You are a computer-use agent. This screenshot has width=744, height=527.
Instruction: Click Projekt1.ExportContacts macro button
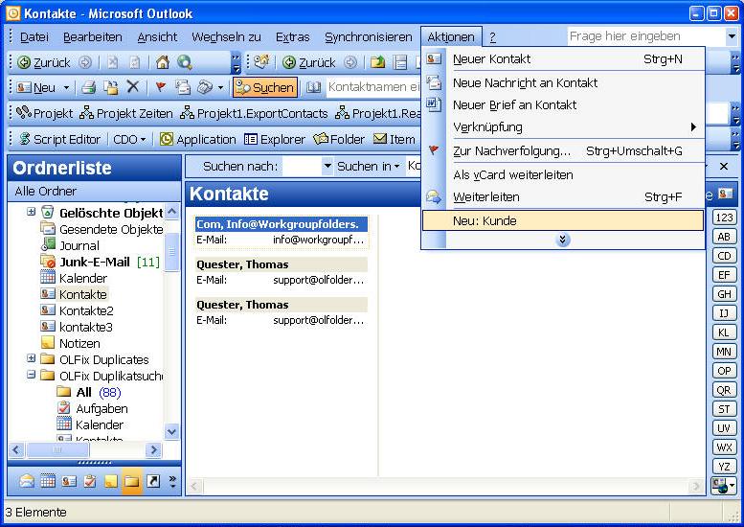point(254,113)
